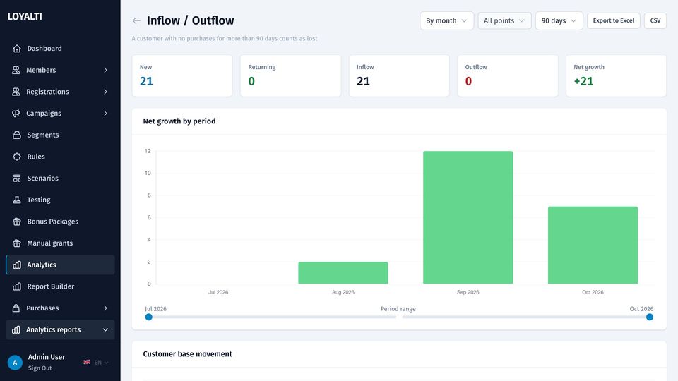
Task: Click the Purchases bag icon
Action: (x=16, y=308)
